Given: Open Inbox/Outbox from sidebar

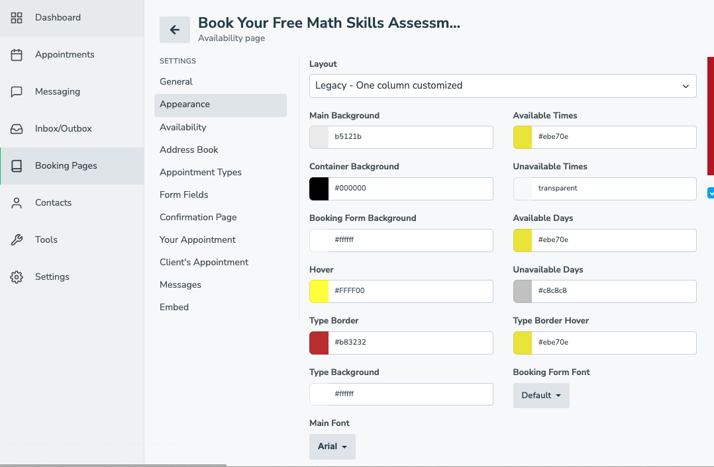Looking at the screenshot, I should click(x=72, y=129).
